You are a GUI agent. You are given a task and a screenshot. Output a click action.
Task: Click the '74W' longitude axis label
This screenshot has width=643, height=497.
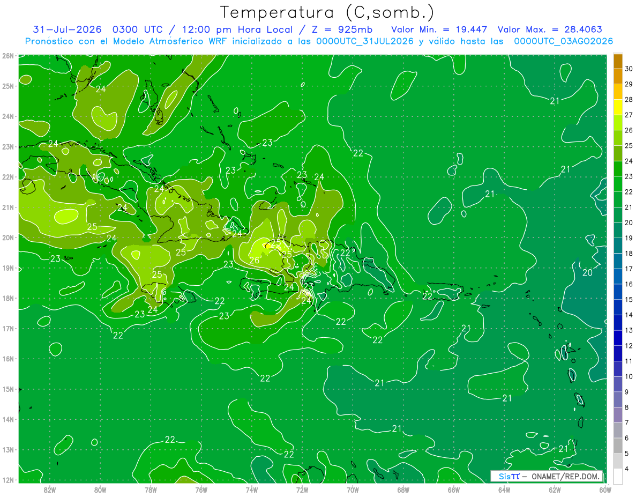[x=252, y=489]
